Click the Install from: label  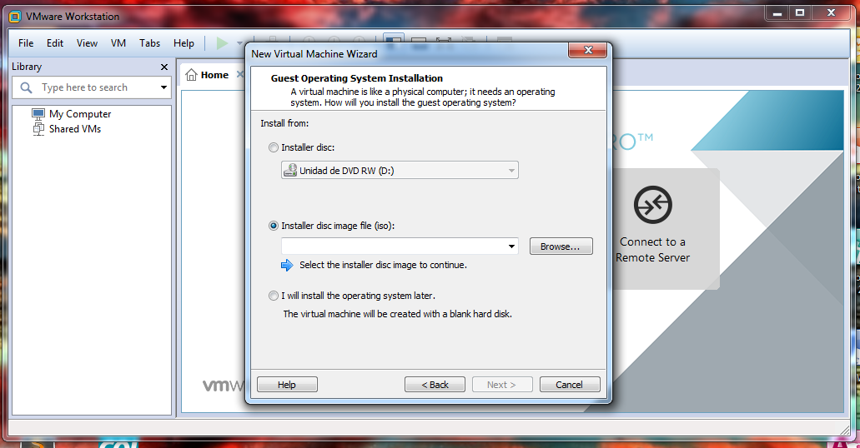(x=284, y=123)
